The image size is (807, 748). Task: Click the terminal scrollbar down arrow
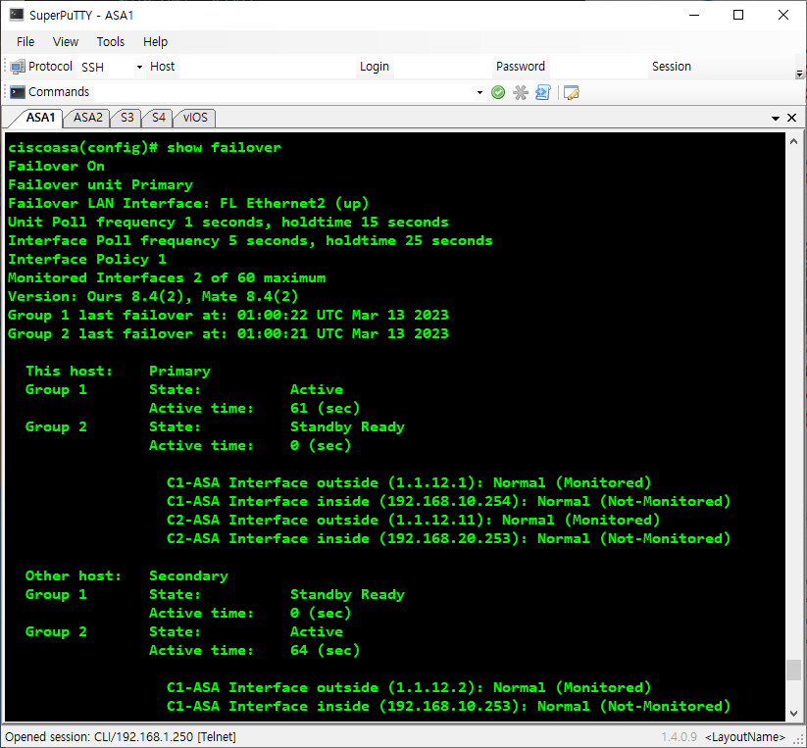[793, 713]
